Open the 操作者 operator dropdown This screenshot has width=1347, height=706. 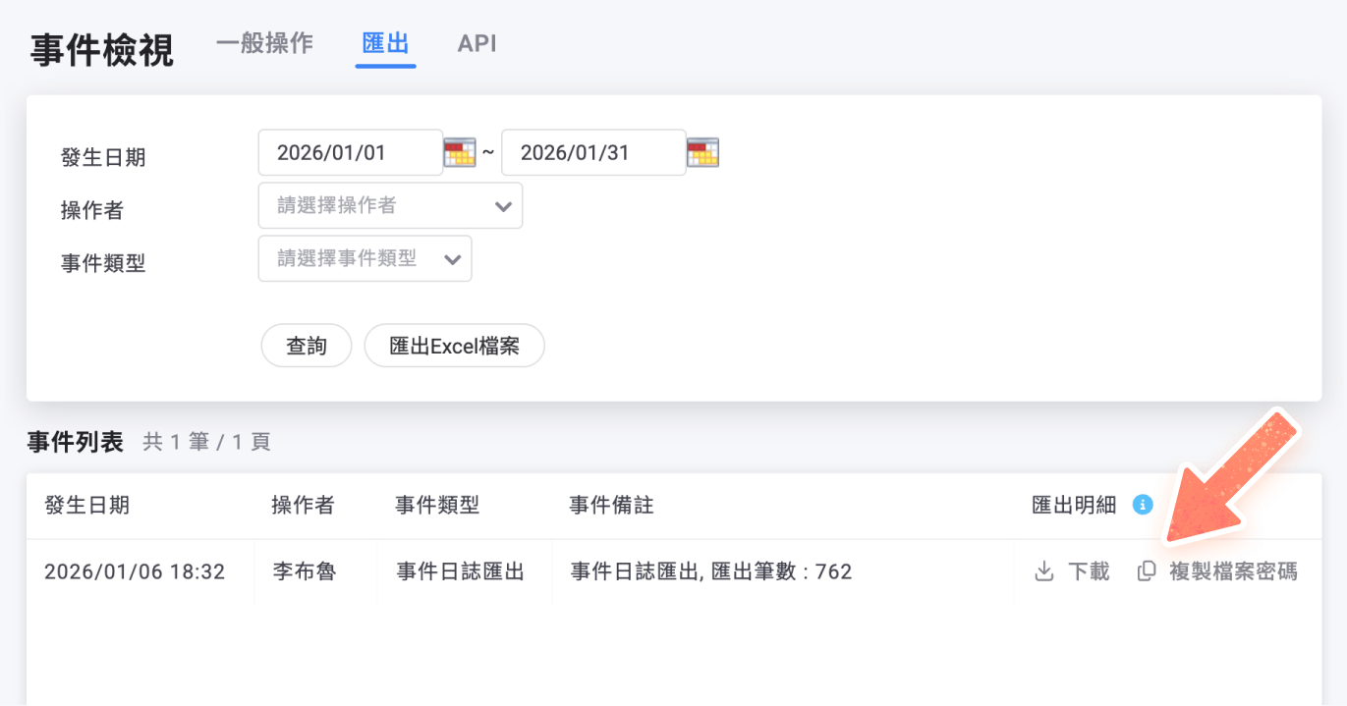[390, 205]
